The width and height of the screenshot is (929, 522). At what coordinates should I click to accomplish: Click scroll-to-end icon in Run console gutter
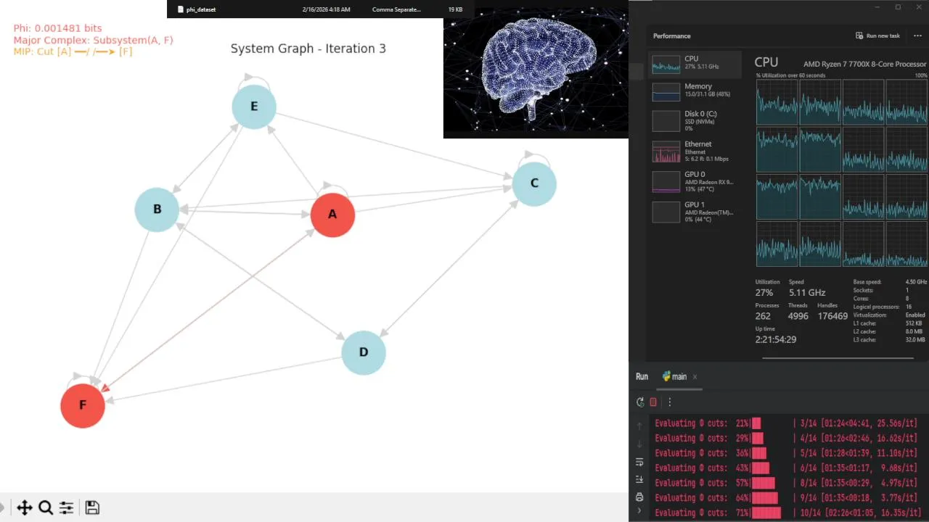(639, 479)
